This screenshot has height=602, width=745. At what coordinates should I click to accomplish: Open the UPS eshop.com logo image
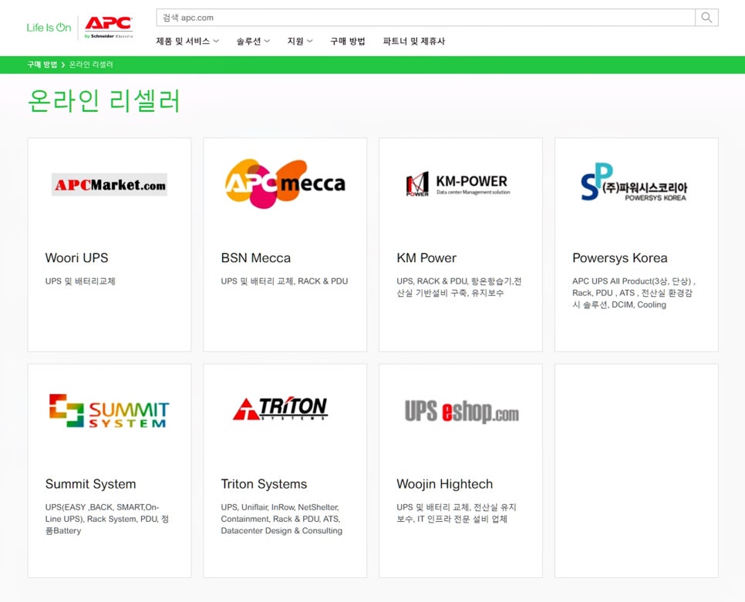click(x=462, y=411)
